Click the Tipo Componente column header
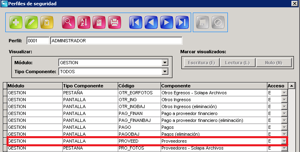This screenshot has width=300, height=152. point(90,86)
